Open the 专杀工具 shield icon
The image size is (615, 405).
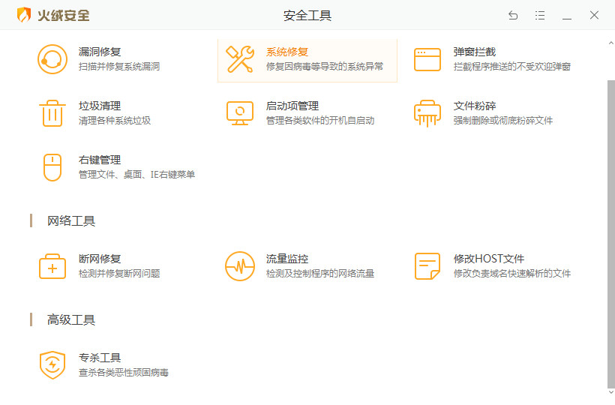coord(52,365)
